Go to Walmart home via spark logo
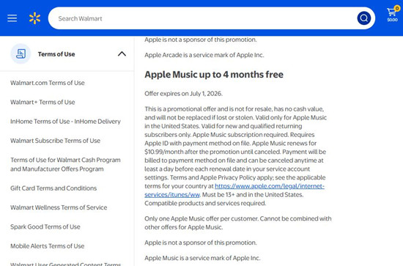 tap(34, 18)
